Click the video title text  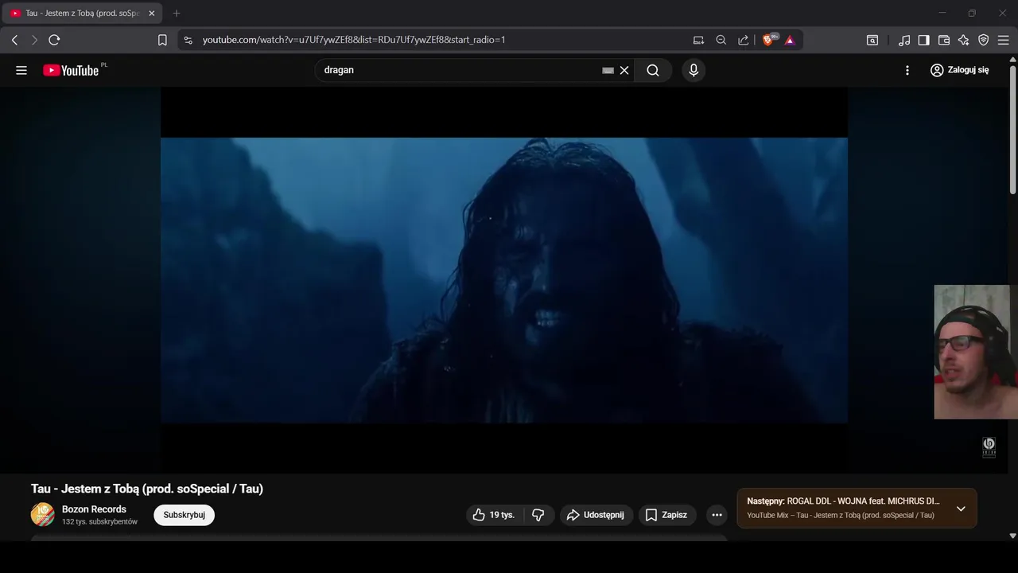[147, 489]
